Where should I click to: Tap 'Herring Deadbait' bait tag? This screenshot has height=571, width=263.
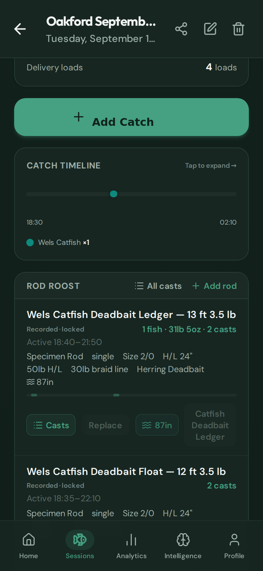point(170,369)
